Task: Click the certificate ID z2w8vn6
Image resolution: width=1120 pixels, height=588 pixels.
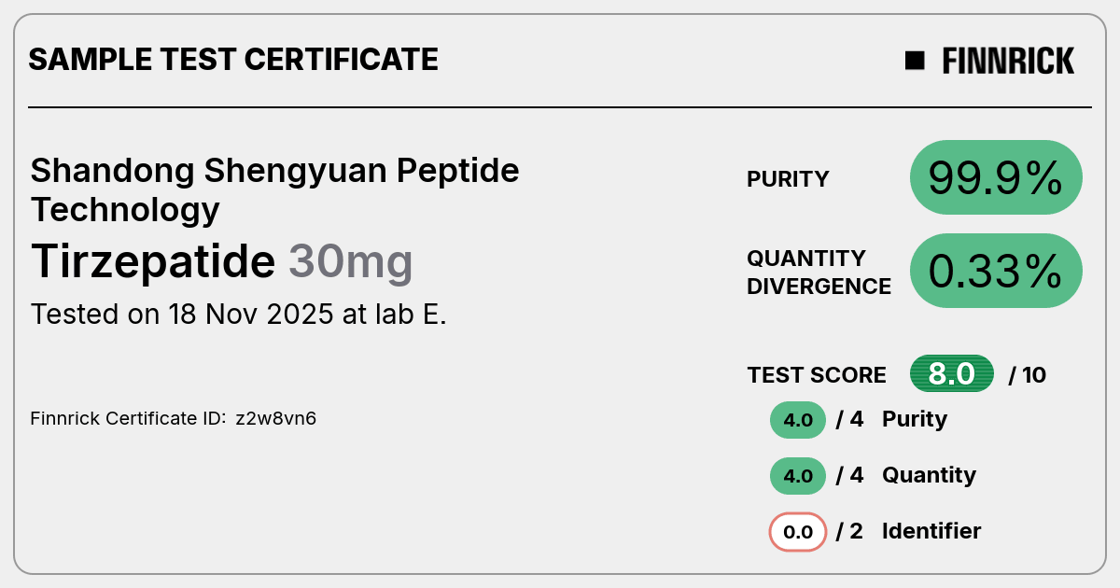Action: tap(275, 418)
